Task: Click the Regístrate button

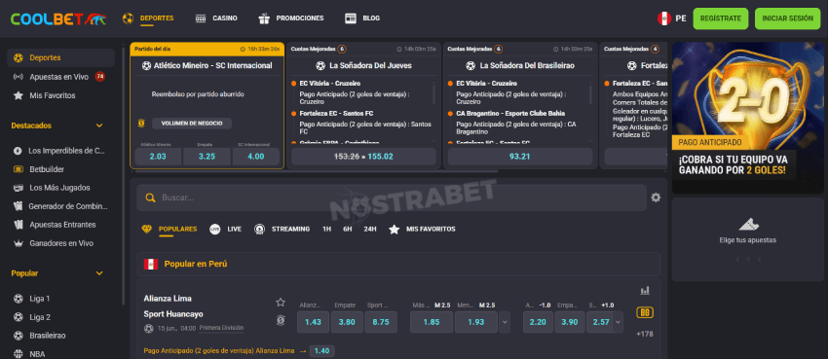Action: tap(720, 18)
